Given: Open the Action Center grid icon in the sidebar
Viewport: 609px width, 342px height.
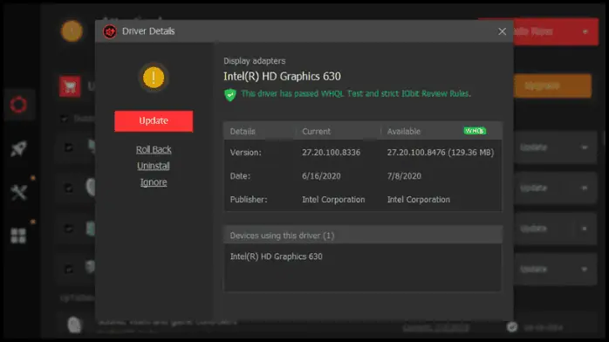Looking at the screenshot, I should click(18, 236).
